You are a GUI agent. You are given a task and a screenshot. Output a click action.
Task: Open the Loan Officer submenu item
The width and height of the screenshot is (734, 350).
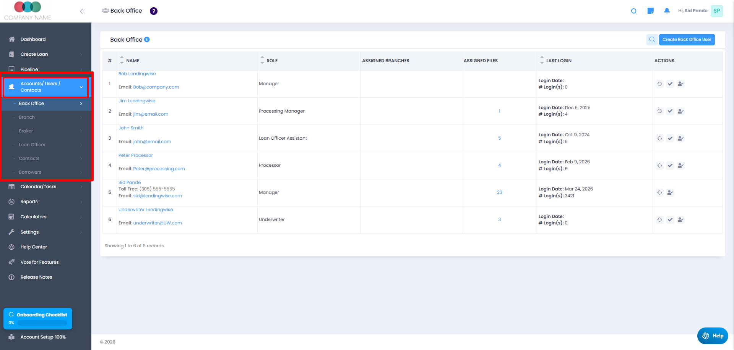point(32,145)
